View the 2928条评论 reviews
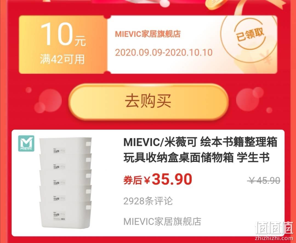The image size is (296, 243). tap(148, 201)
